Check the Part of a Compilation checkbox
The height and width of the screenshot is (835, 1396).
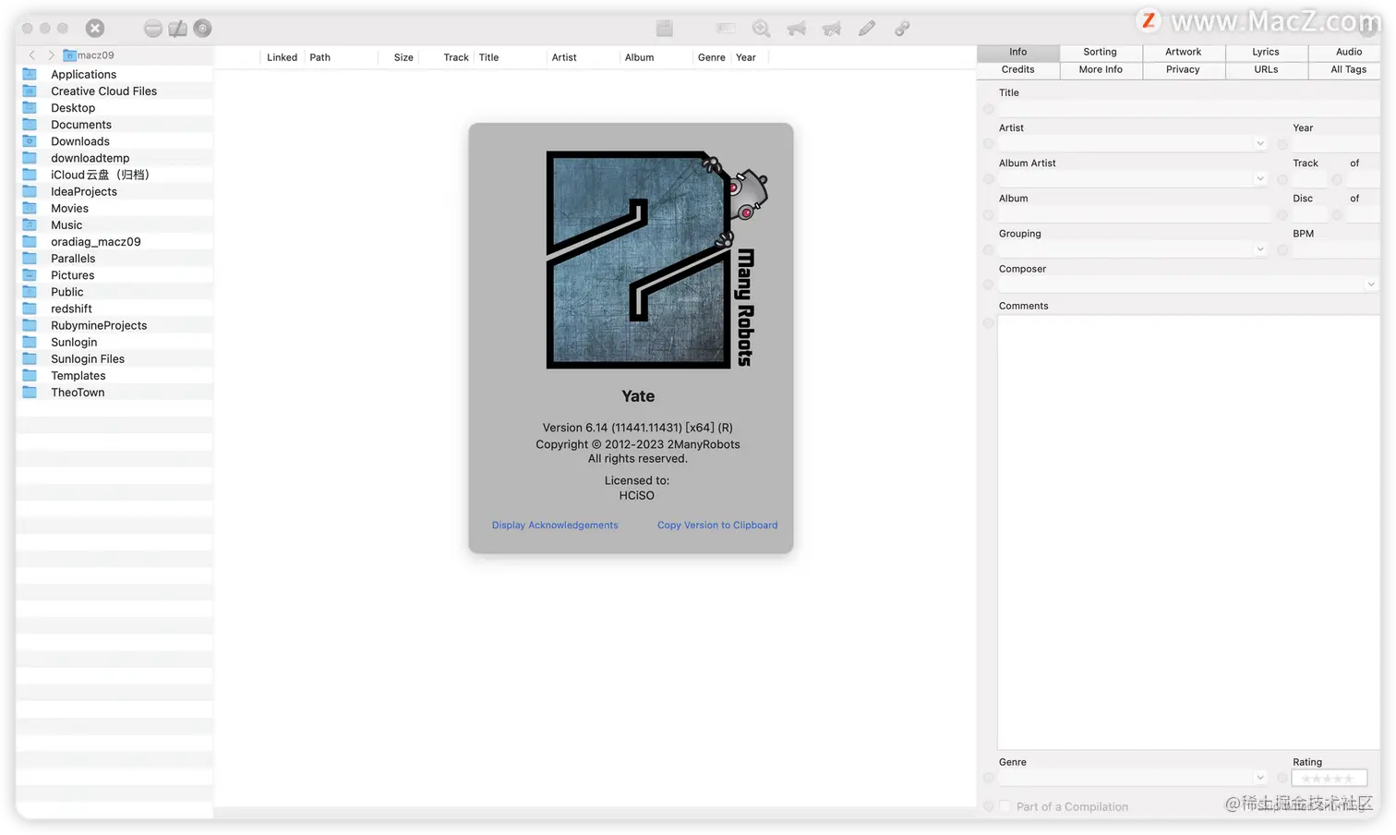click(1005, 806)
